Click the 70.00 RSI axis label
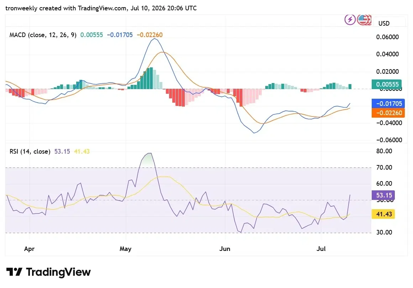 (384, 168)
